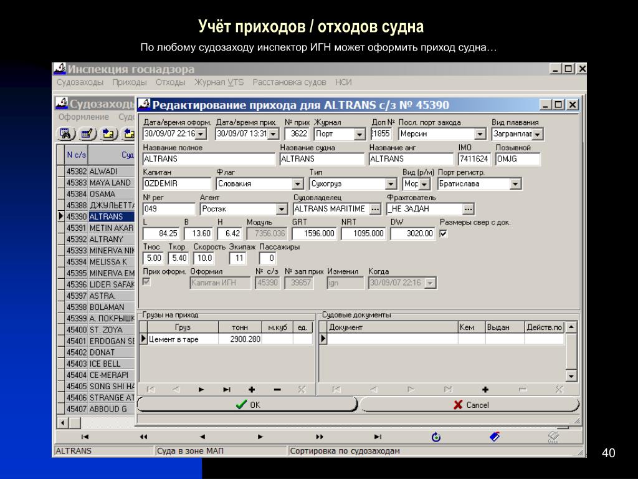Click cancel-edit X icon in Грузы navigator

point(302,390)
